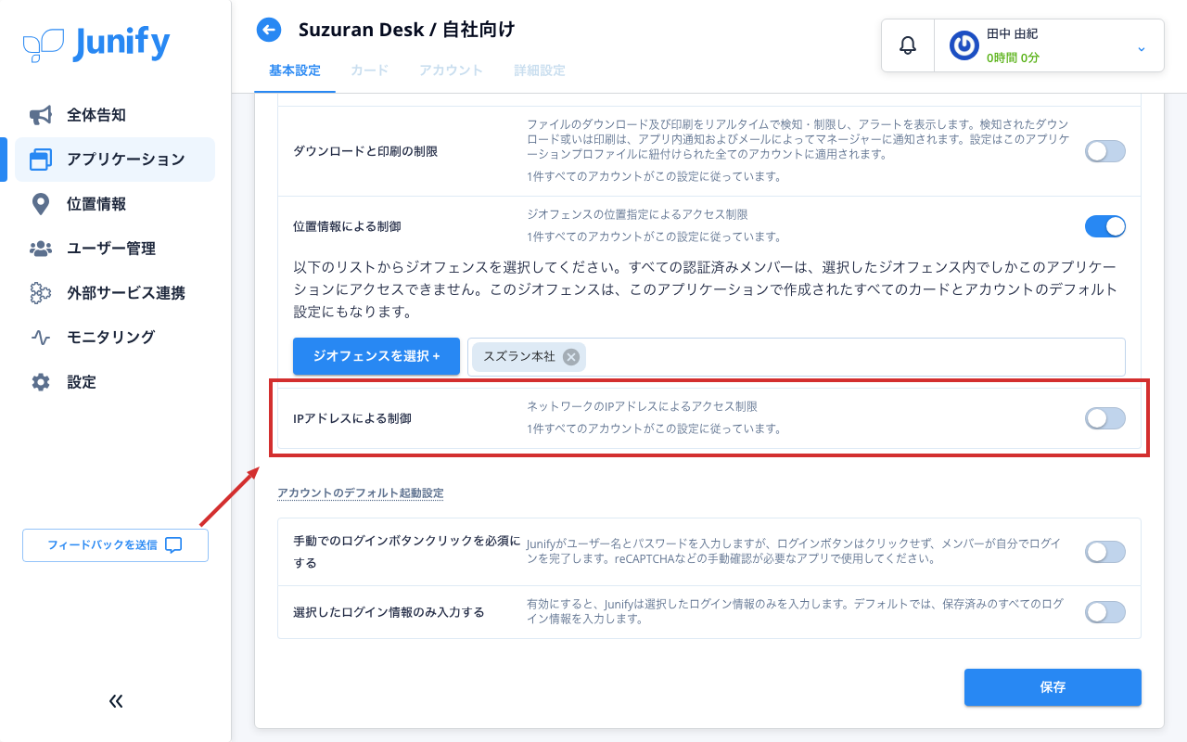Switch to the カード tab
Image resolution: width=1187 pixels, height=742 pixels.
[x=370, y=70]
